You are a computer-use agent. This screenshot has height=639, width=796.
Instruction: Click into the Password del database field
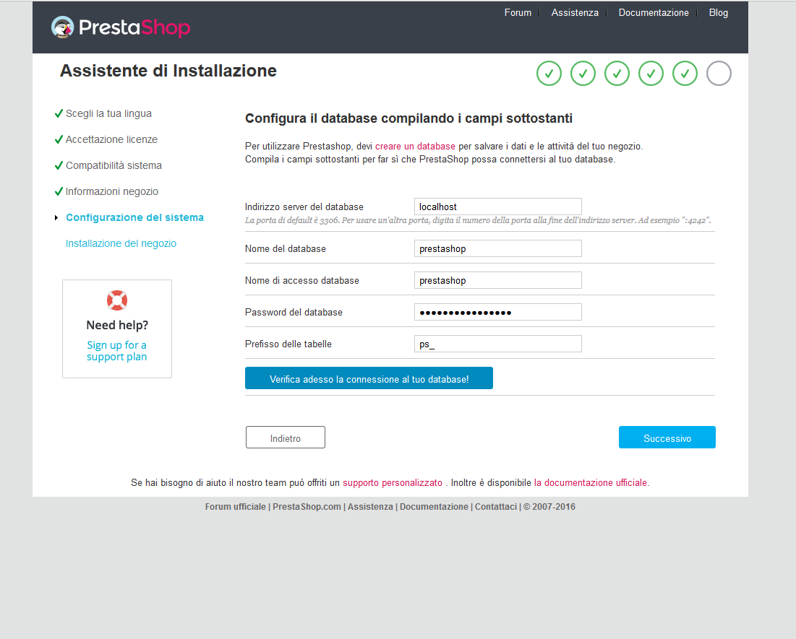[497, 312]
